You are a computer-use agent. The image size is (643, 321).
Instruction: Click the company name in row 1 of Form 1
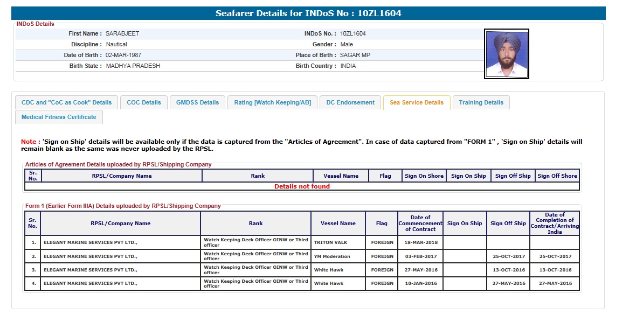pos(91,243)
